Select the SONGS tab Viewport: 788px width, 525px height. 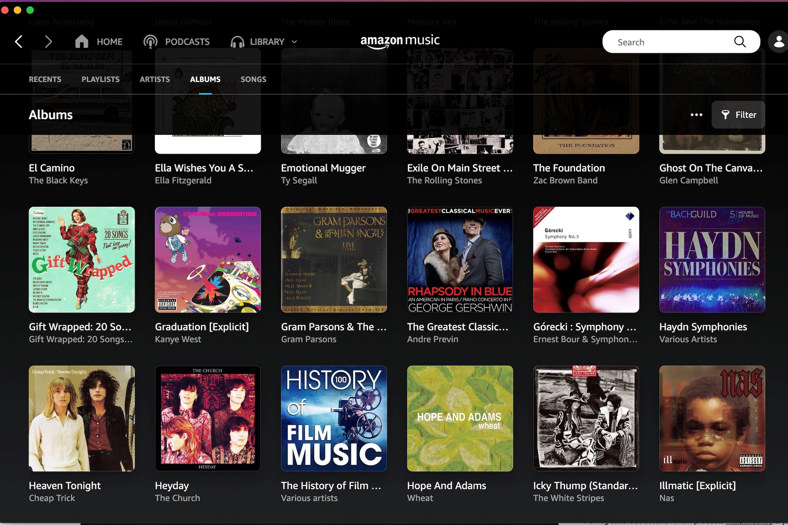(x=253, y=79)
